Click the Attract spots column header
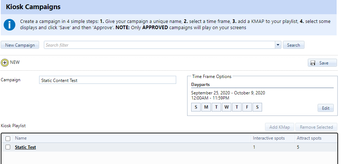Image resolution: width=352 pixels, height=164 pixels. [309, 138]
